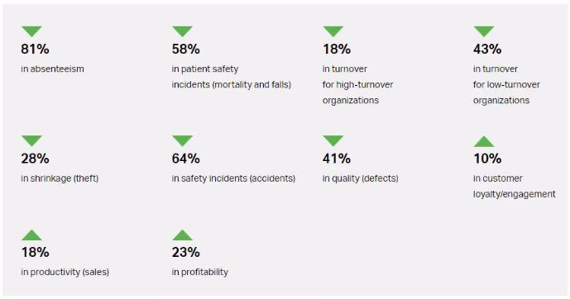Click the down arrow above 64% safety incidents
570x299 pixels.
click(x=183, y=140)
